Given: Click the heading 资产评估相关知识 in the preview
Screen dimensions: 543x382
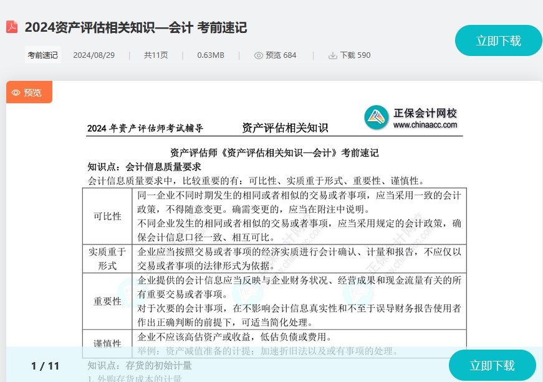Looking at the screenshot, I should coord(286,128).
